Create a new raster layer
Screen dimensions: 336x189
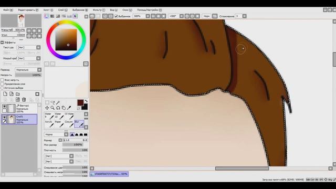pos(5,94)
